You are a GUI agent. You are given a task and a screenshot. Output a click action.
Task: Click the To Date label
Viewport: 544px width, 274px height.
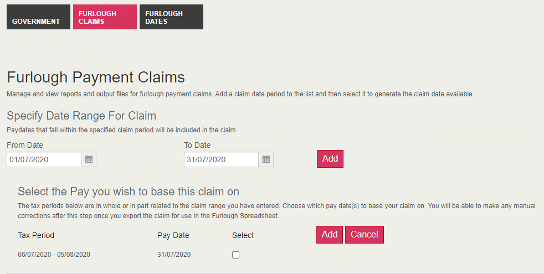pos(197,145)
